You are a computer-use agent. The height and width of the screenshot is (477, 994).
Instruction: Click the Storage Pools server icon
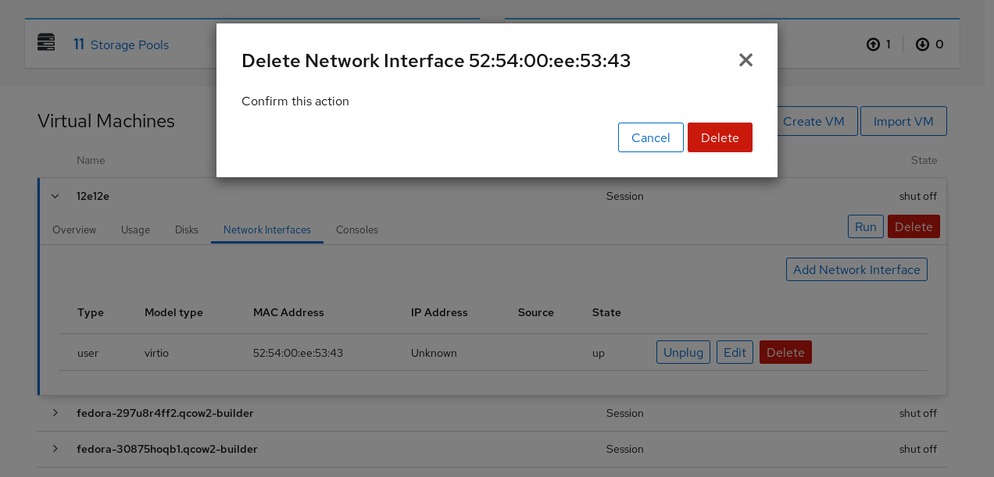point(46,43)
